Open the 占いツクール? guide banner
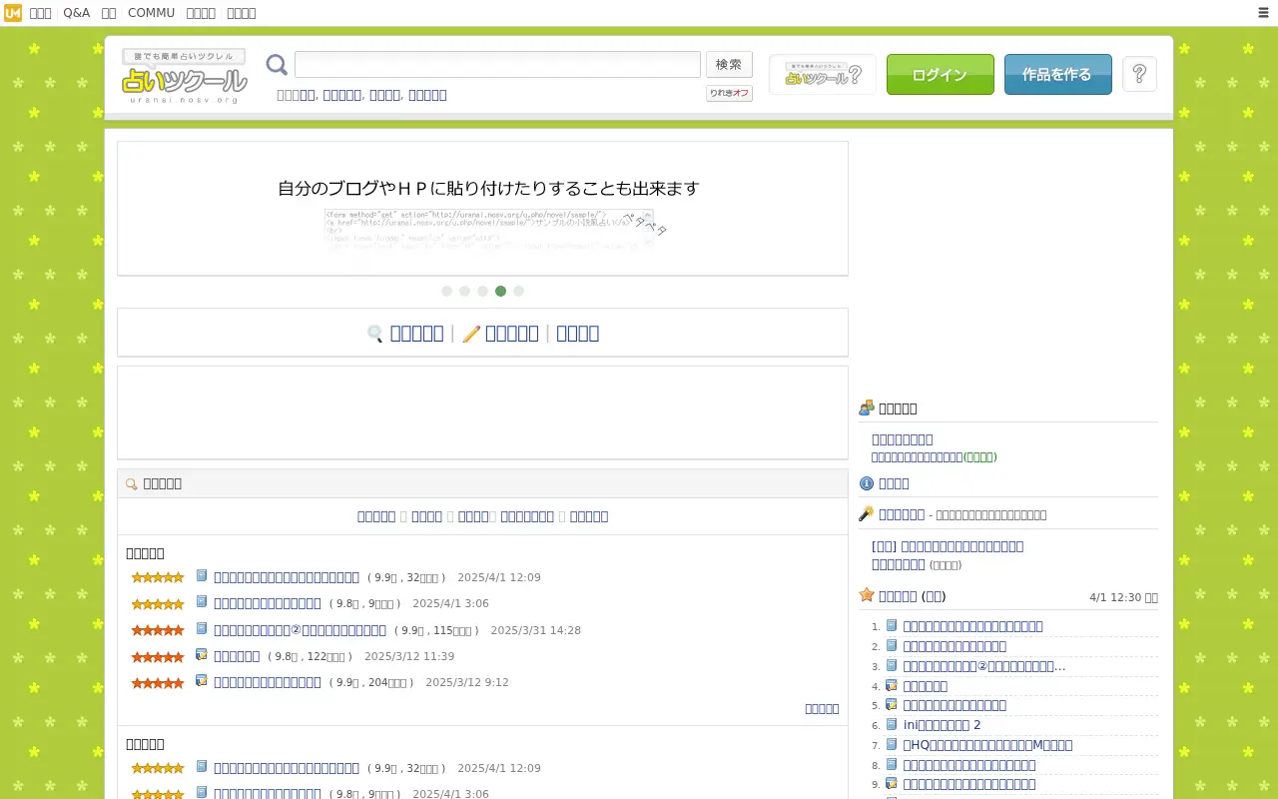This screenshot has height=799, width=1278. pos(823,75)
